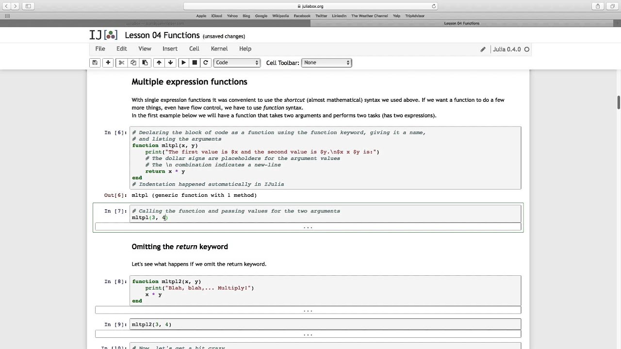Viewport: 621px width, 349px height.
Task: Open the Edit menu
Action: 121,48
